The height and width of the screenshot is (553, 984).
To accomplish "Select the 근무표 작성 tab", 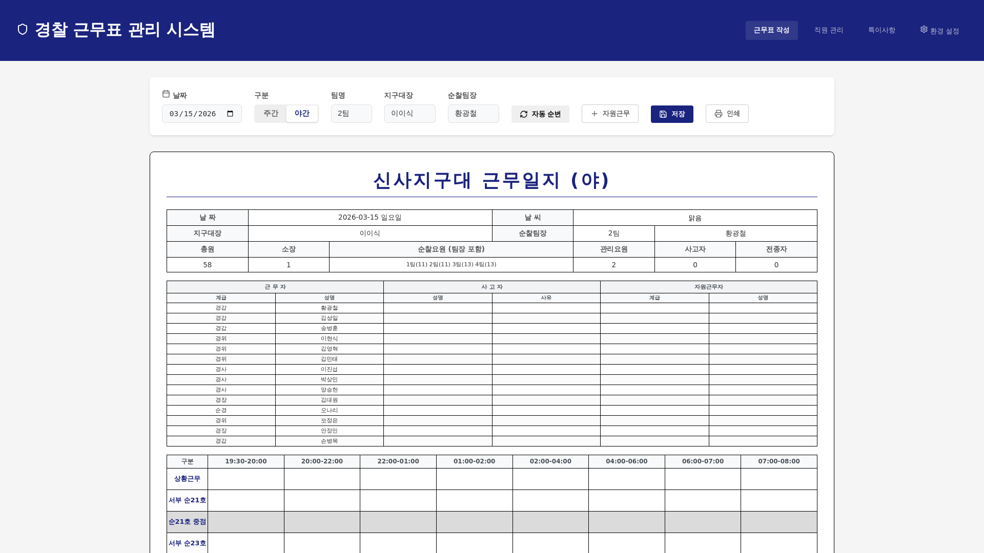I will 771,31.
